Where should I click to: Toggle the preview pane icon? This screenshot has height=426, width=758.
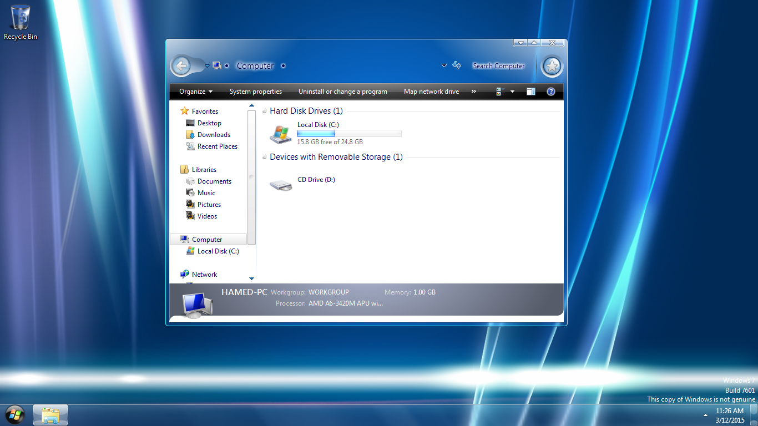click(531, 92)
